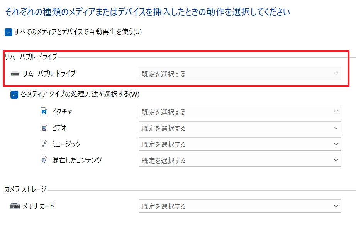The height and width of the screenshot is (226, 356).
Task: Uncheck the 各メディア タイプの処理方法を選択する checkbox
Action: (14, 94)
